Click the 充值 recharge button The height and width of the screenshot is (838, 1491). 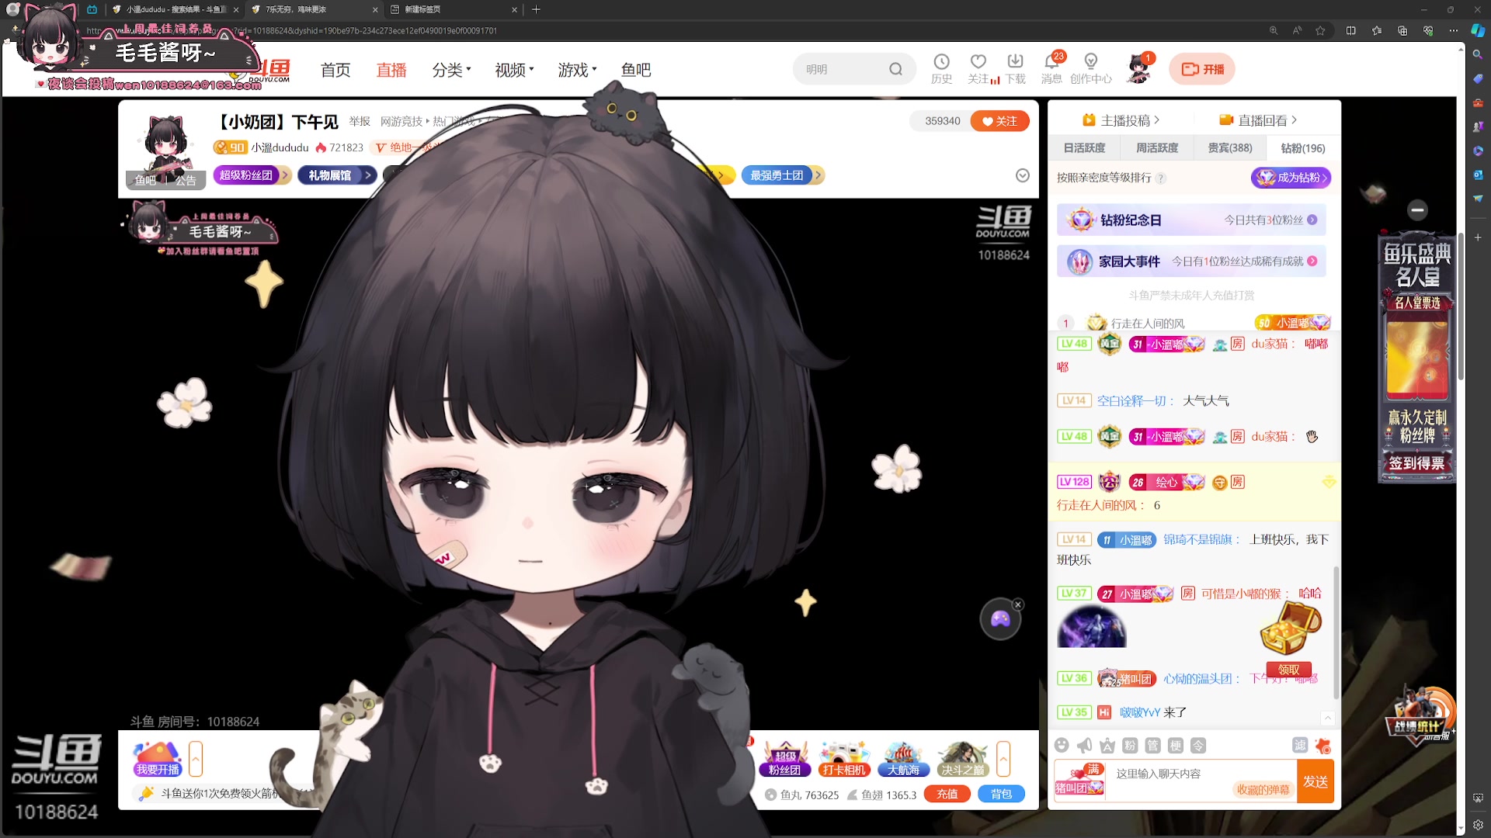point(947,794)
